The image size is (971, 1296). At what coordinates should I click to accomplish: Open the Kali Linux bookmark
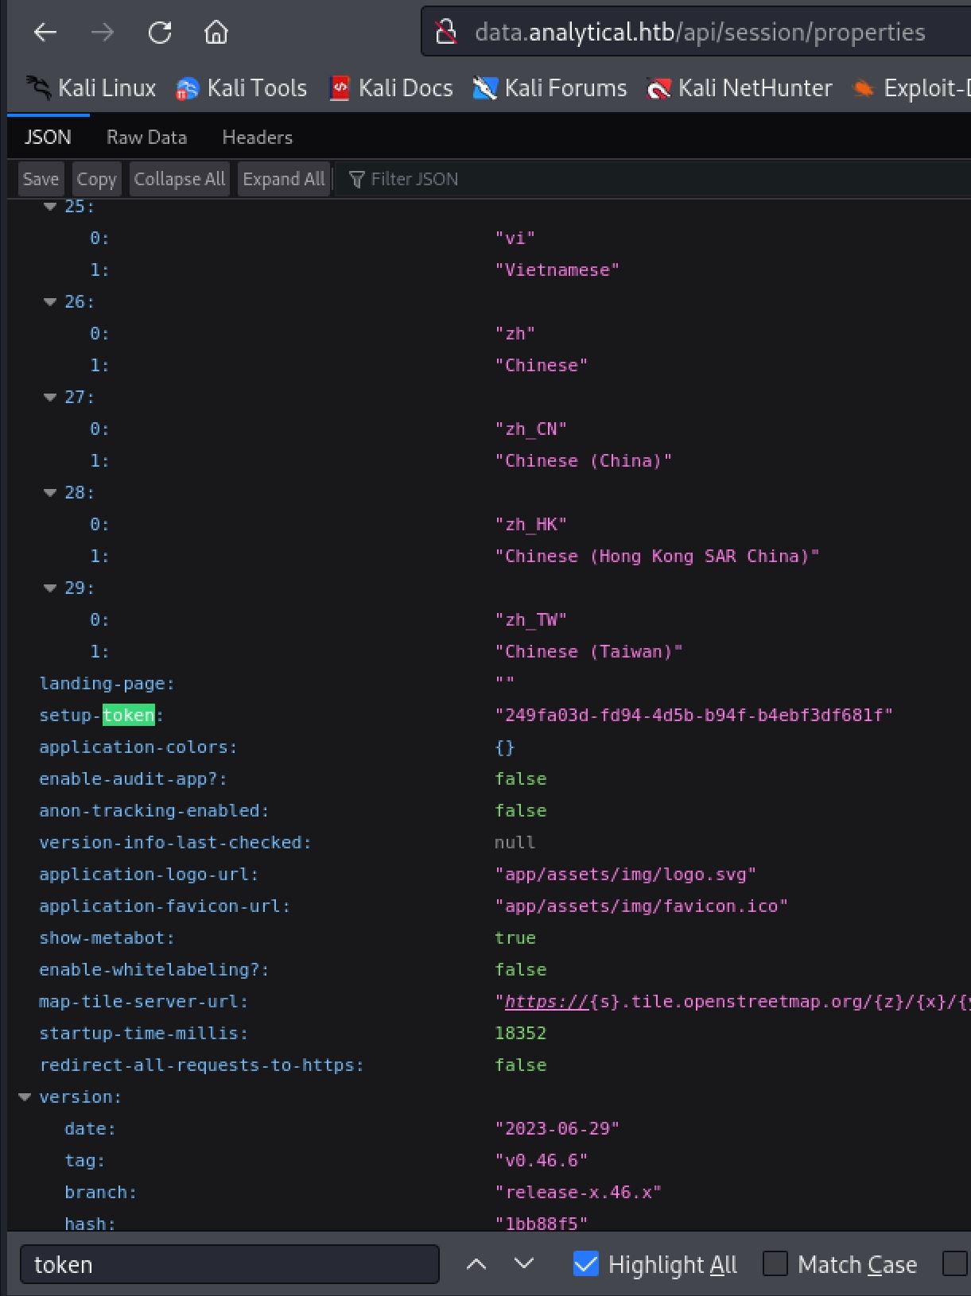[91, 88]
